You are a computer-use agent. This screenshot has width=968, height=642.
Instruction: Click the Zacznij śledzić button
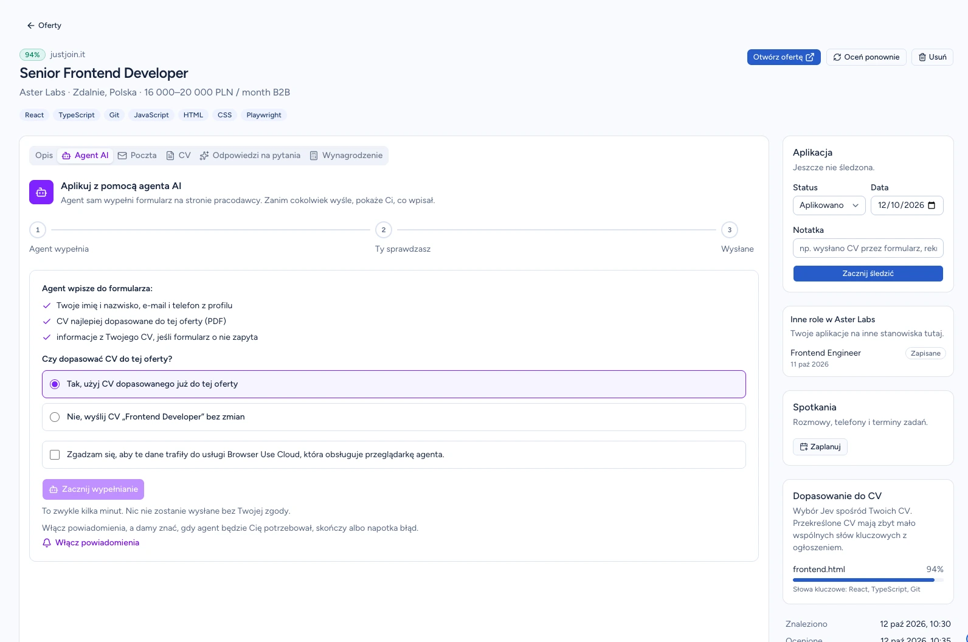point(868,274)
